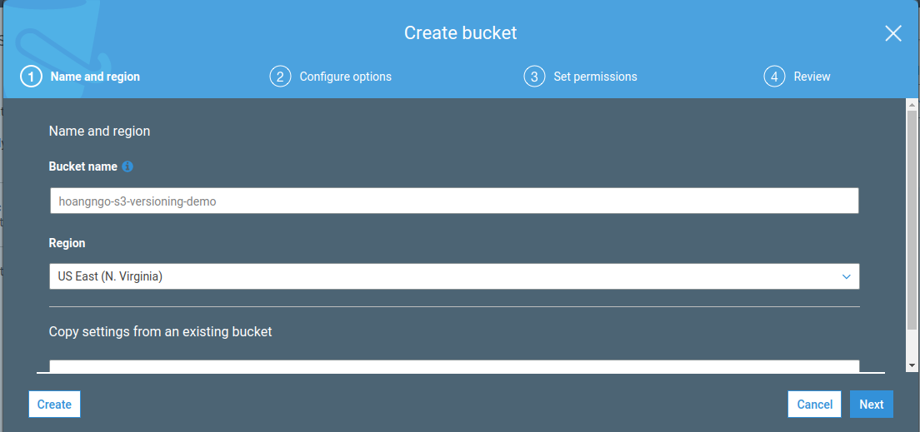Click the existing bucket field under Copy settings
The image size is (920, 432).
(x=454, y=367)
